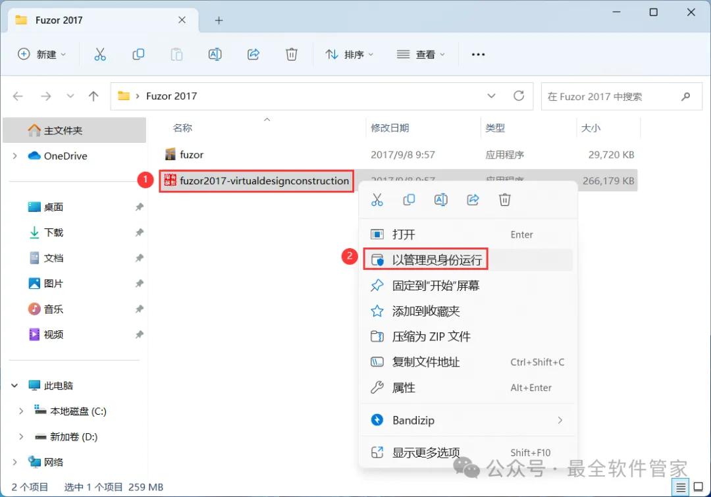Close the Fuzor 2017 tab
Viewport: 711px width, 497px height.
click(x=182, y=20)
